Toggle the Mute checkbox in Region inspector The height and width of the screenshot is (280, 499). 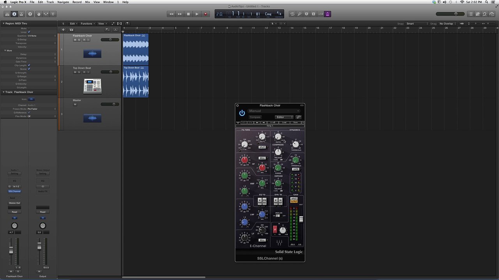pyautogui.click(x=29, y=28)
